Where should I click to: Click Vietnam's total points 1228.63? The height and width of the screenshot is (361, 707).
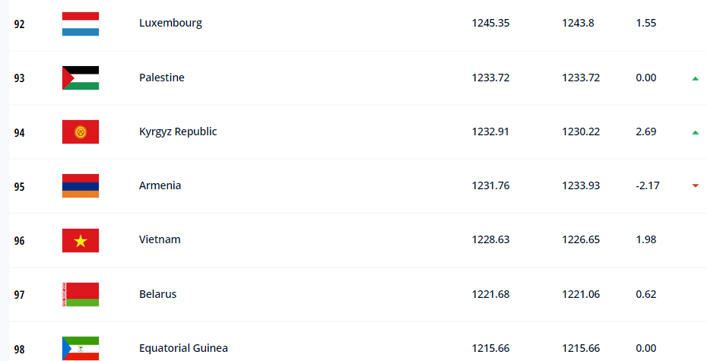point(490,240)
